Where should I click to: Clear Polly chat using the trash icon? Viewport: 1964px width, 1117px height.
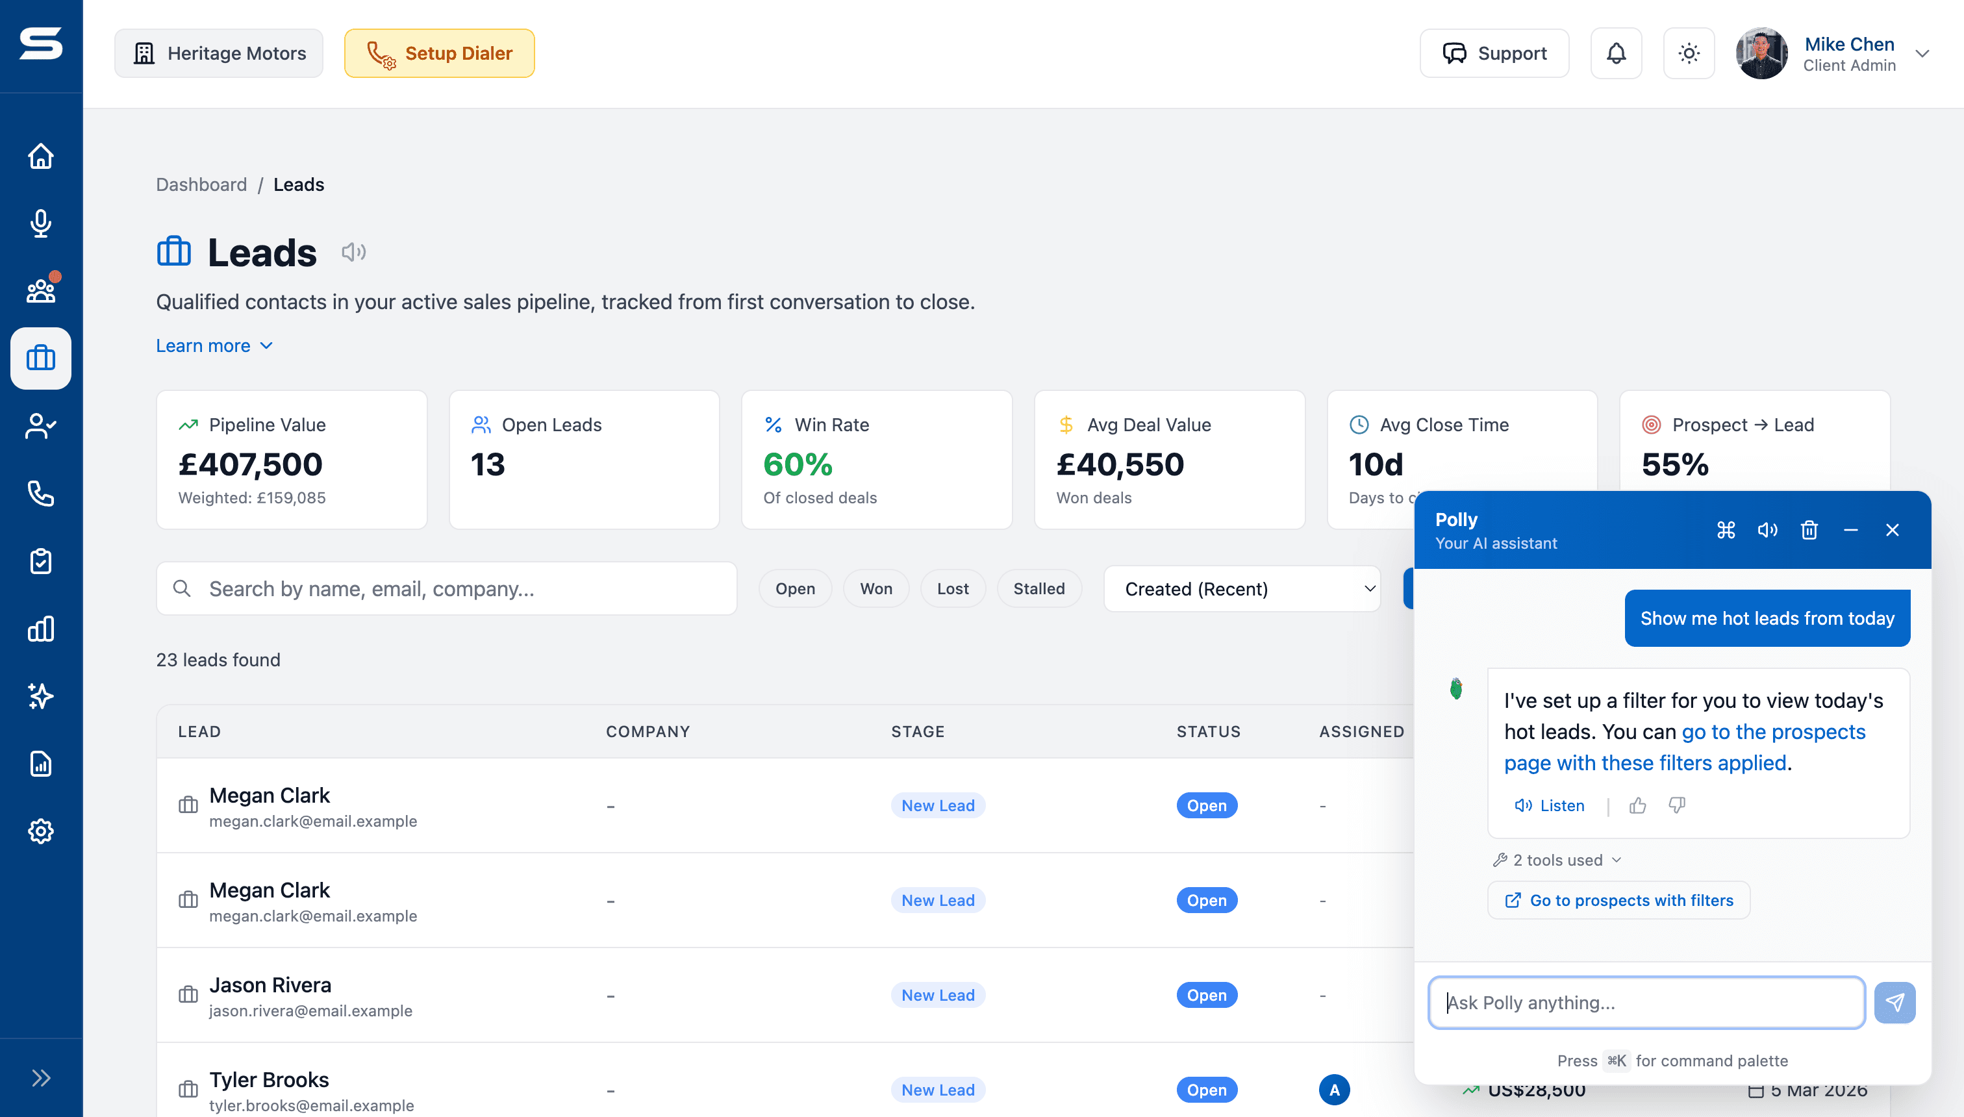click(1809, 529)
